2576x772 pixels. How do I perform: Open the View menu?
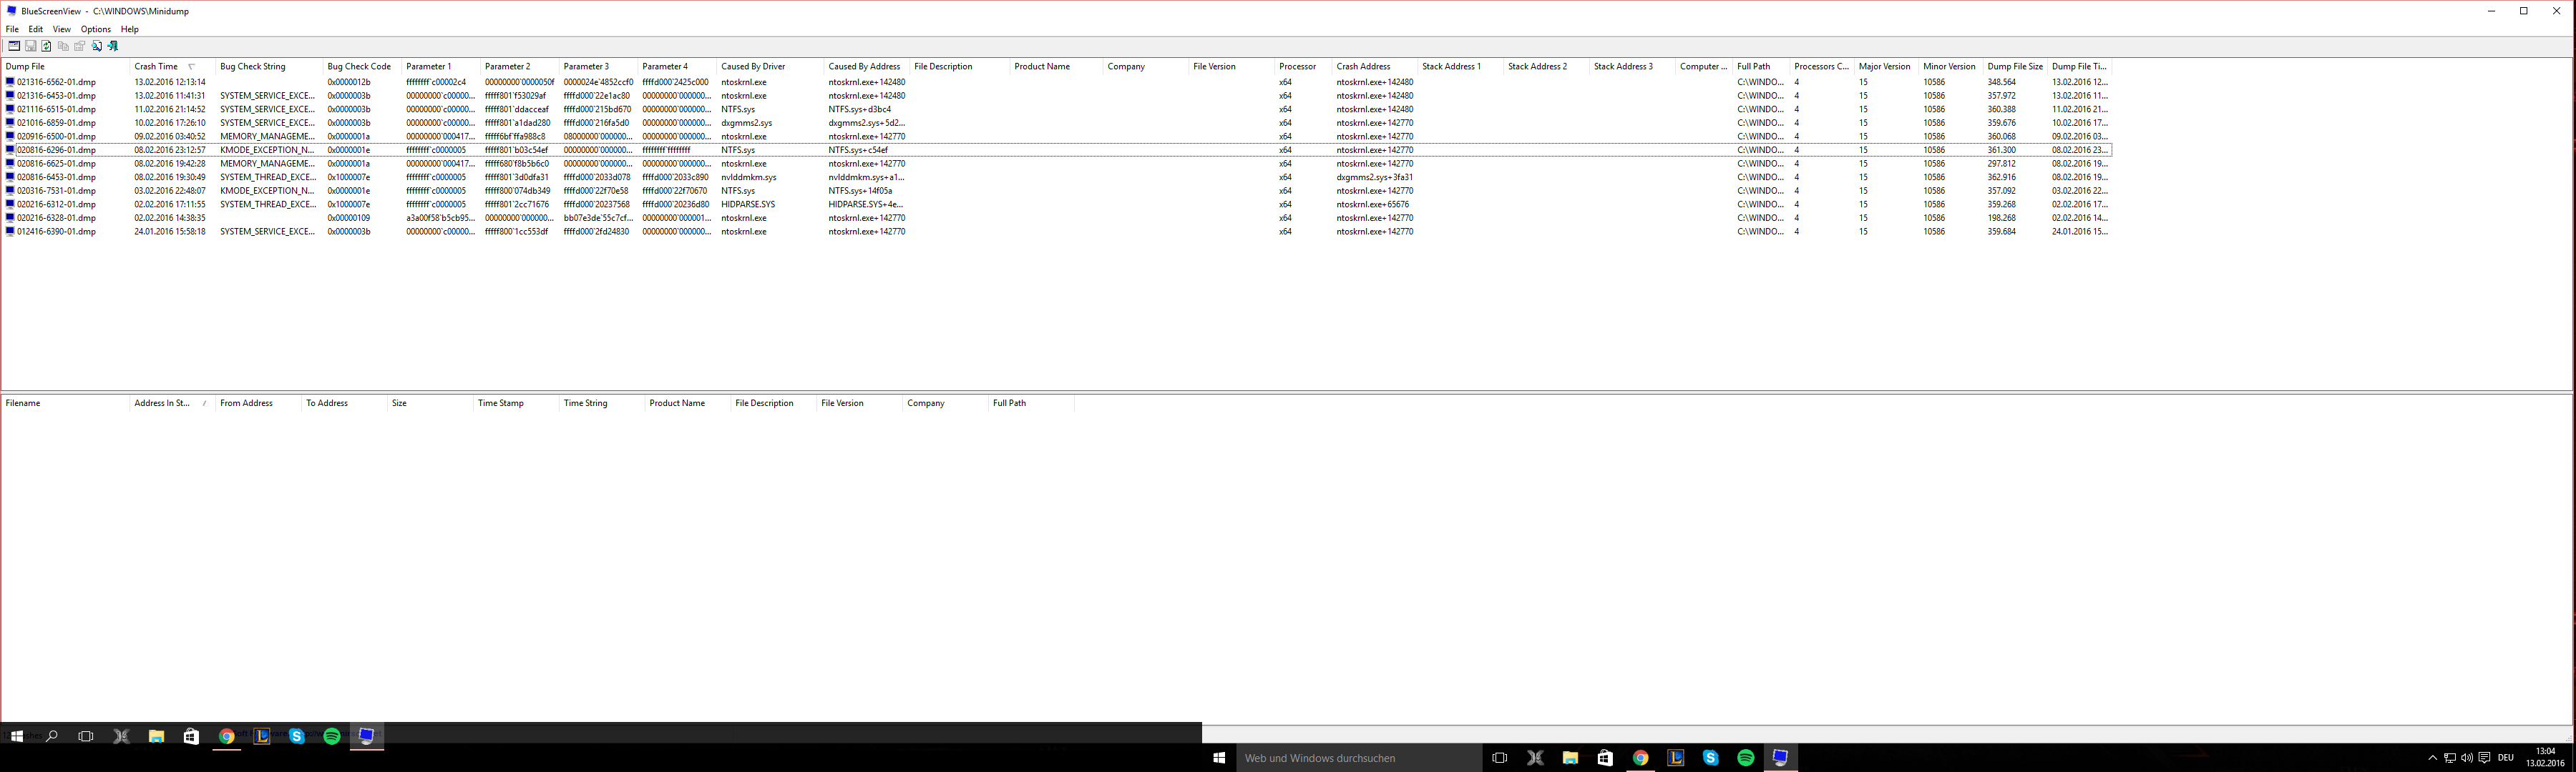tap(61, 29)
